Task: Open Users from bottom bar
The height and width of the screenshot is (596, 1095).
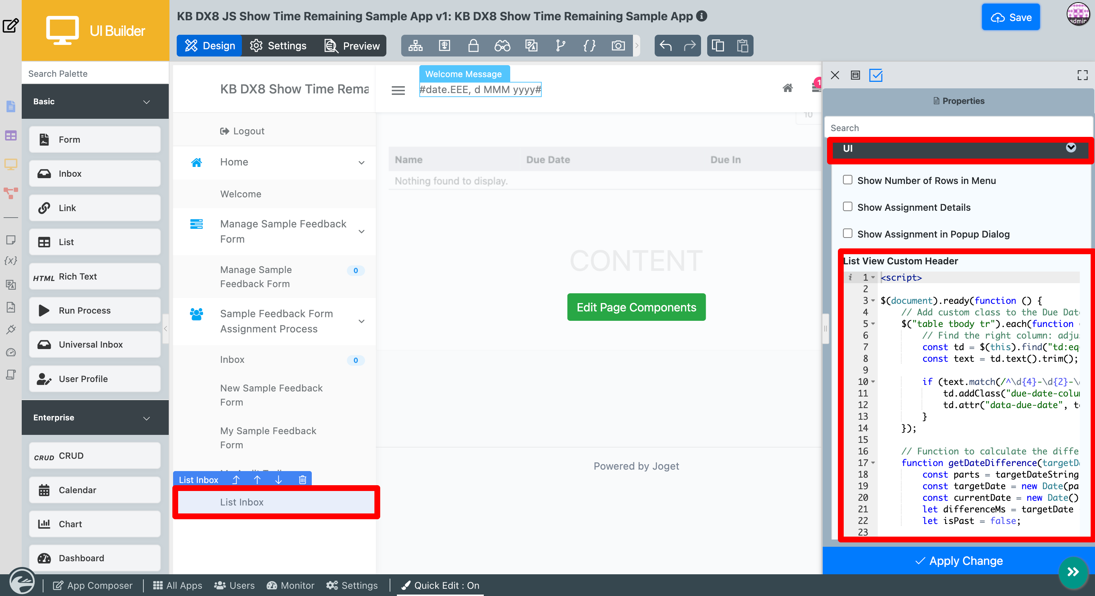Action: 234,585
